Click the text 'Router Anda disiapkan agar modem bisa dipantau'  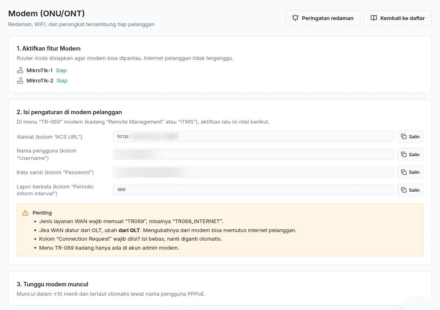click(x=79, y=58)
